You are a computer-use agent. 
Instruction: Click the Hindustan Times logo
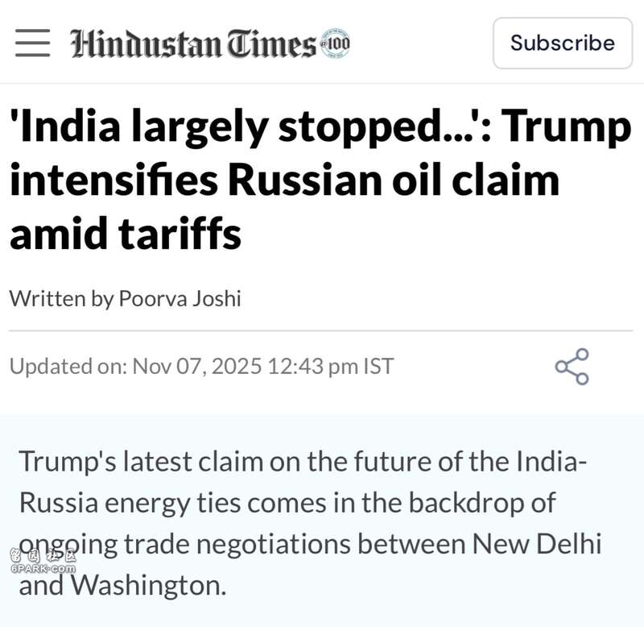pyautogui.click(x=193, y=43)
